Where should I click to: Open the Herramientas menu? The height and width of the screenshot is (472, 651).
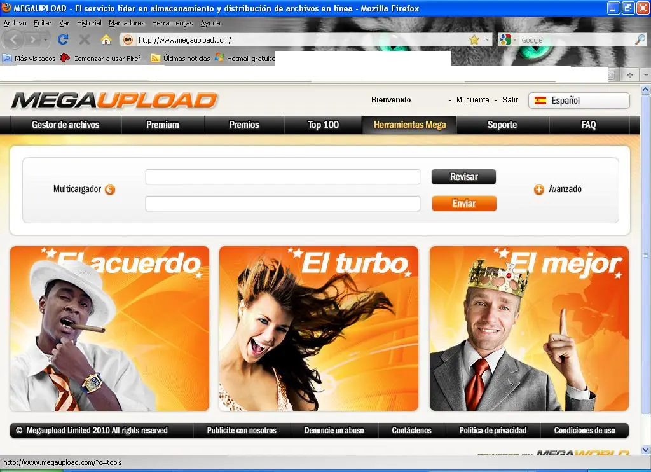point(172,23)
